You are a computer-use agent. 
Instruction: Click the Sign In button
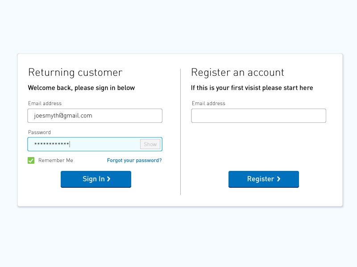(96, 179)
